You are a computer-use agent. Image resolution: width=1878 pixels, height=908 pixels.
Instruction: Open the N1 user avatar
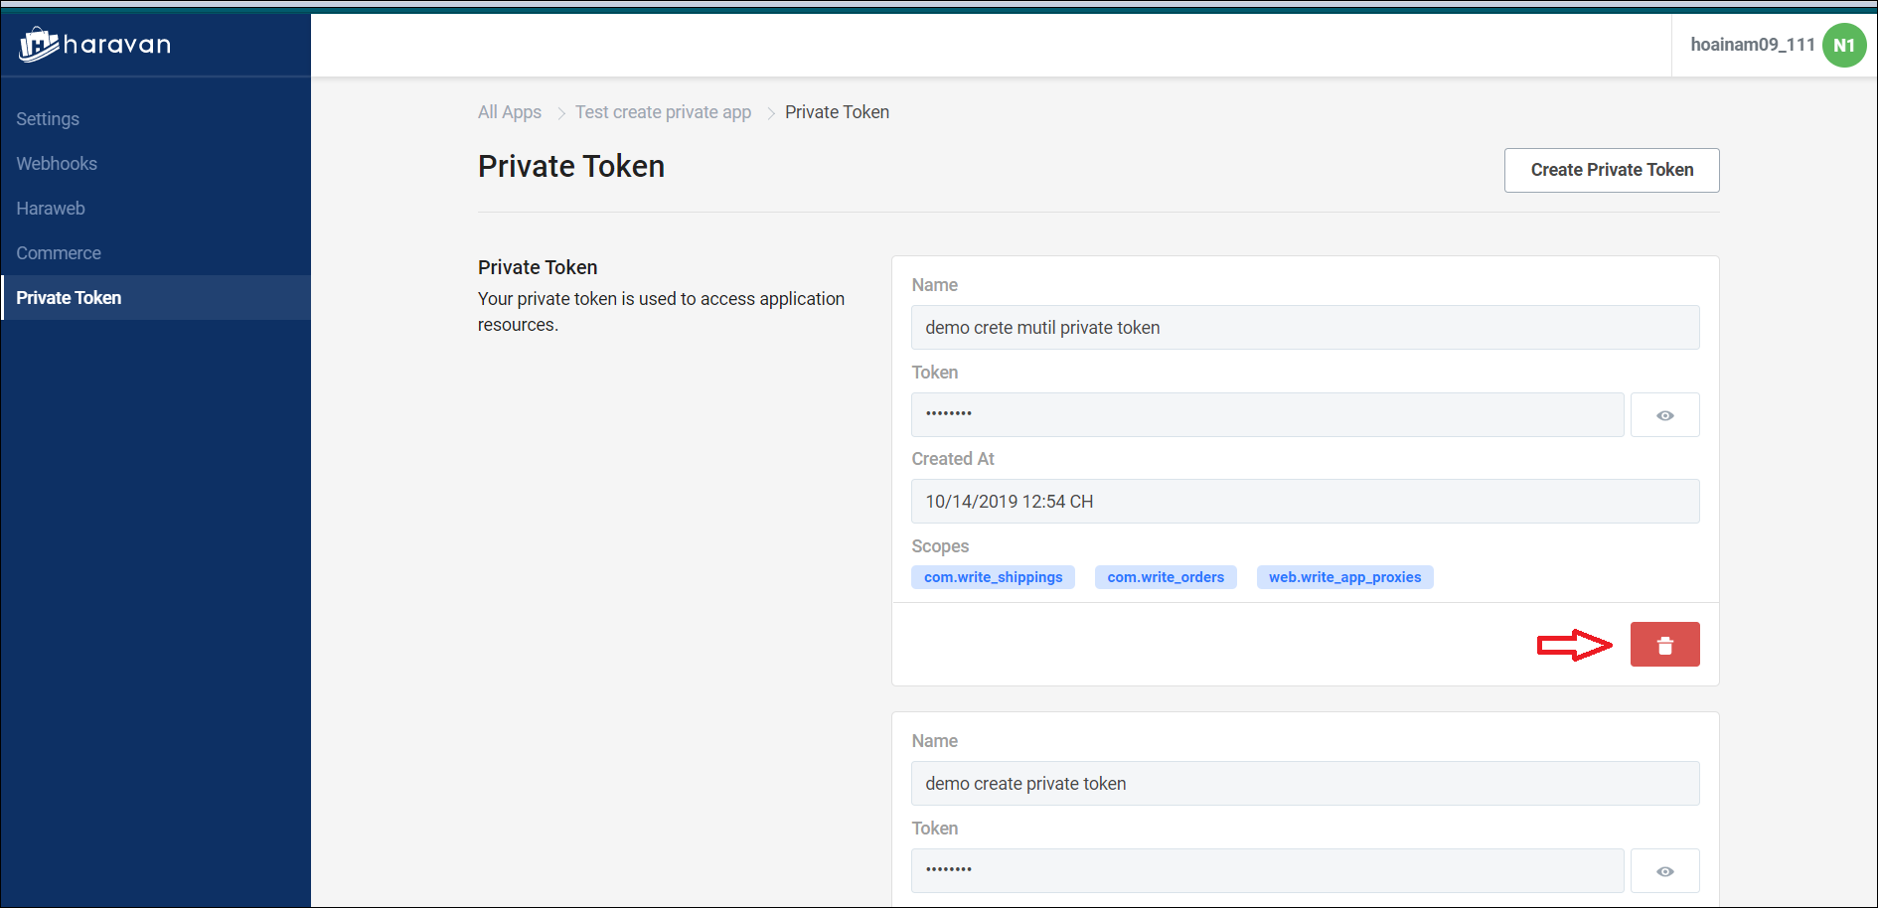click(1844, 45)
